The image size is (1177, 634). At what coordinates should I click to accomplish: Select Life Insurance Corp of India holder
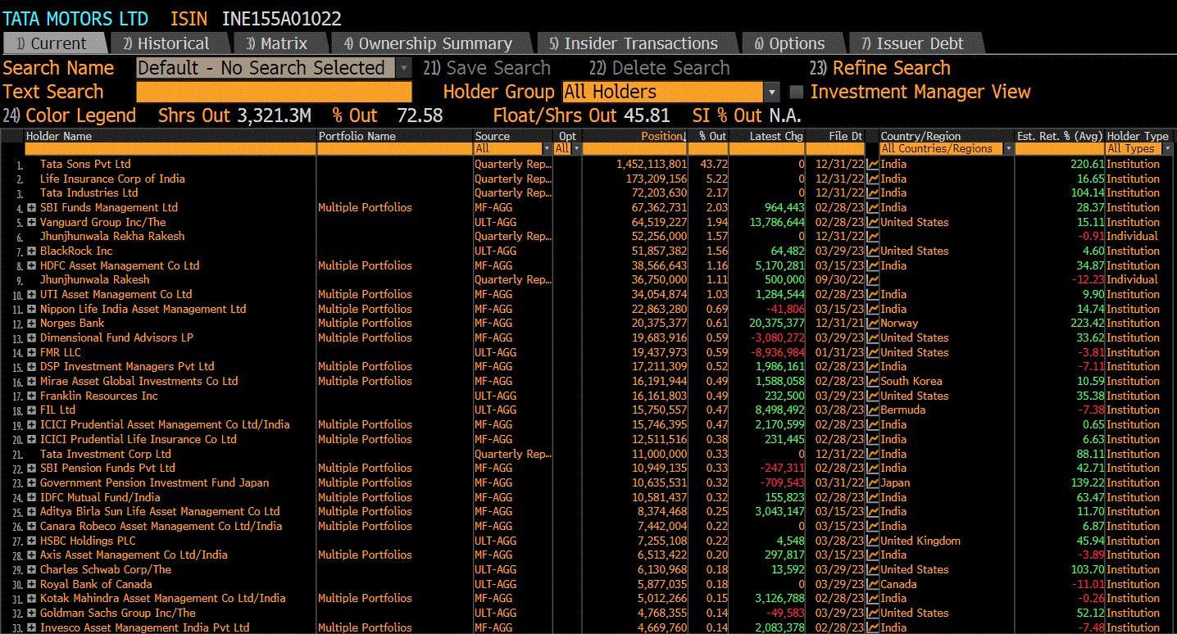tap(112, 179)
